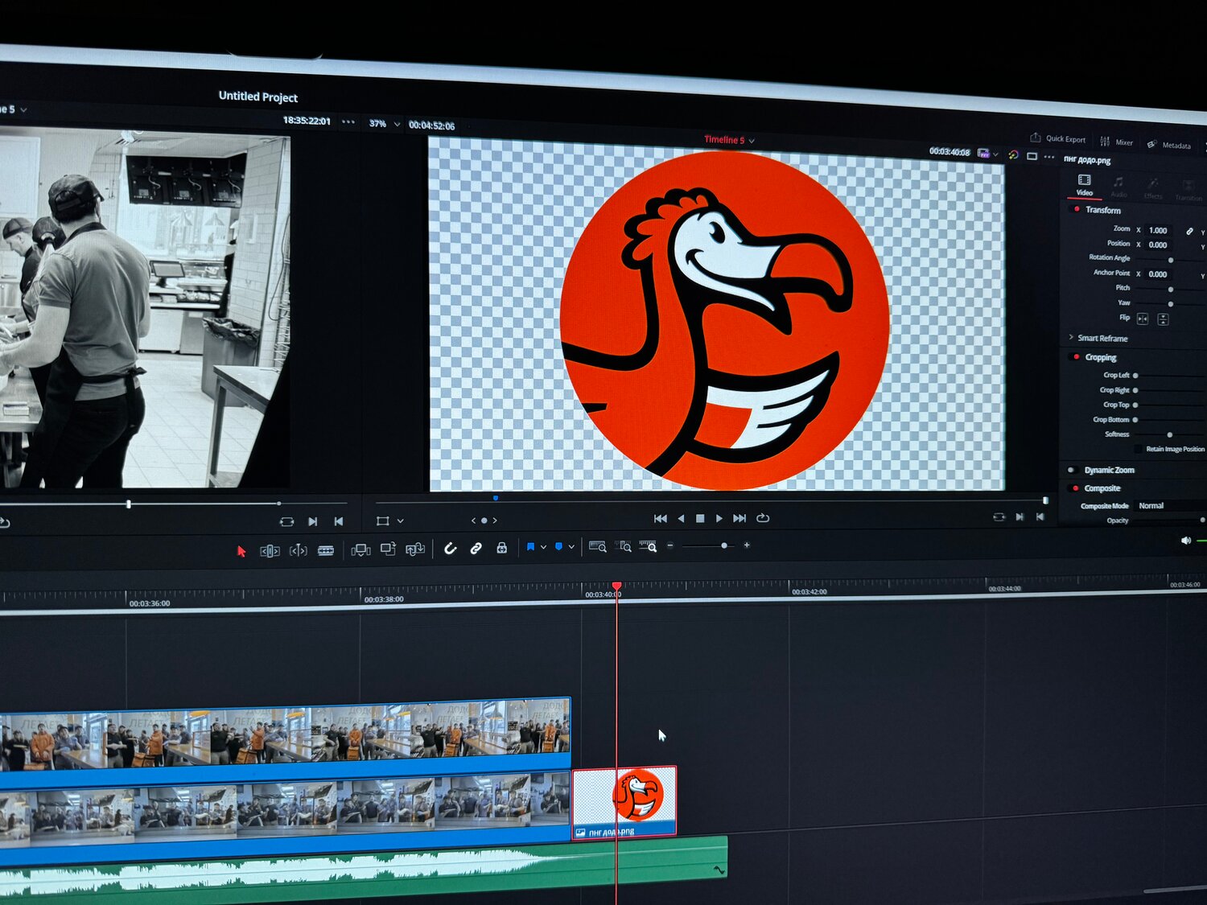This screenshot has width=1207, height=905.
Task: Open the source viewer 37% zoom dropdown
Action: (x=383, y=124)
